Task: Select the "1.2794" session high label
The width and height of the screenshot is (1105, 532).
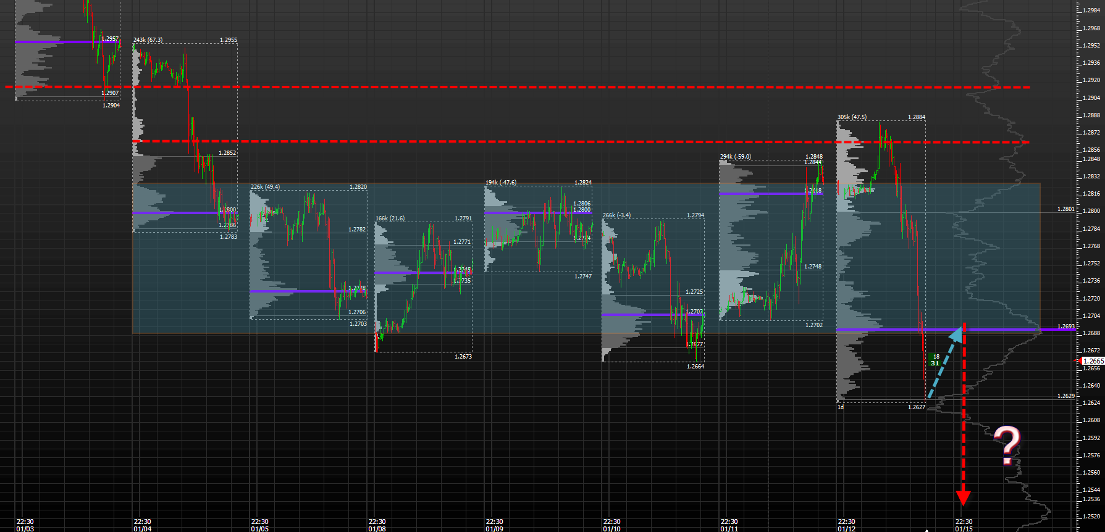Action: [695, 215]
